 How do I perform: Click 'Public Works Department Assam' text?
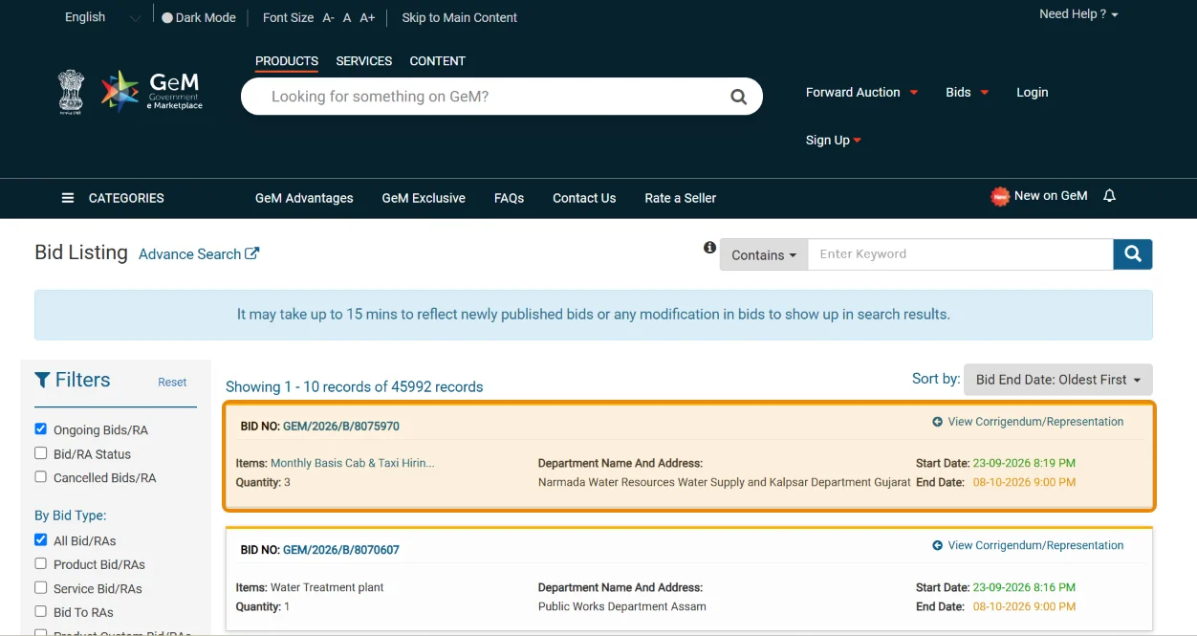pos(622,606)
